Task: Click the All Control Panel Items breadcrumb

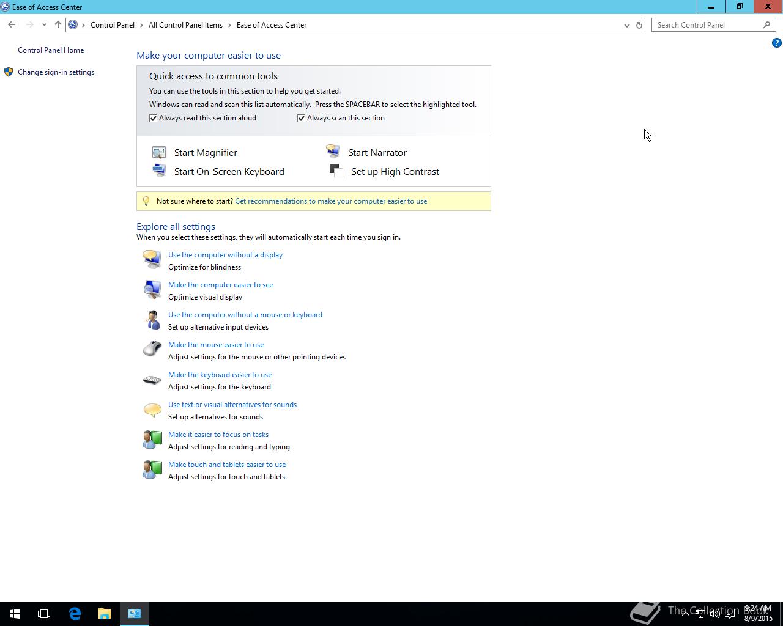Action: pyautogui.click(x=185, y=25)
